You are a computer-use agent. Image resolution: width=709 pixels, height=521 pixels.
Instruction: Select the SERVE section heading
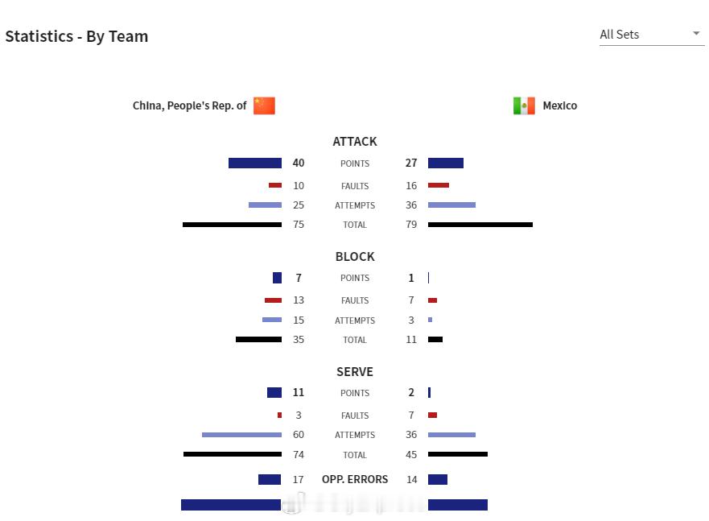pos(355,372)
